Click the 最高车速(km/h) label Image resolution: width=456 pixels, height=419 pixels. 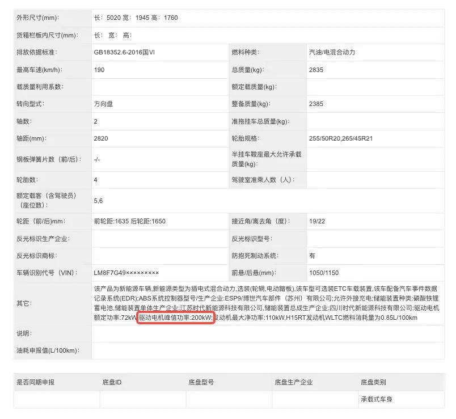coord(40,70)
